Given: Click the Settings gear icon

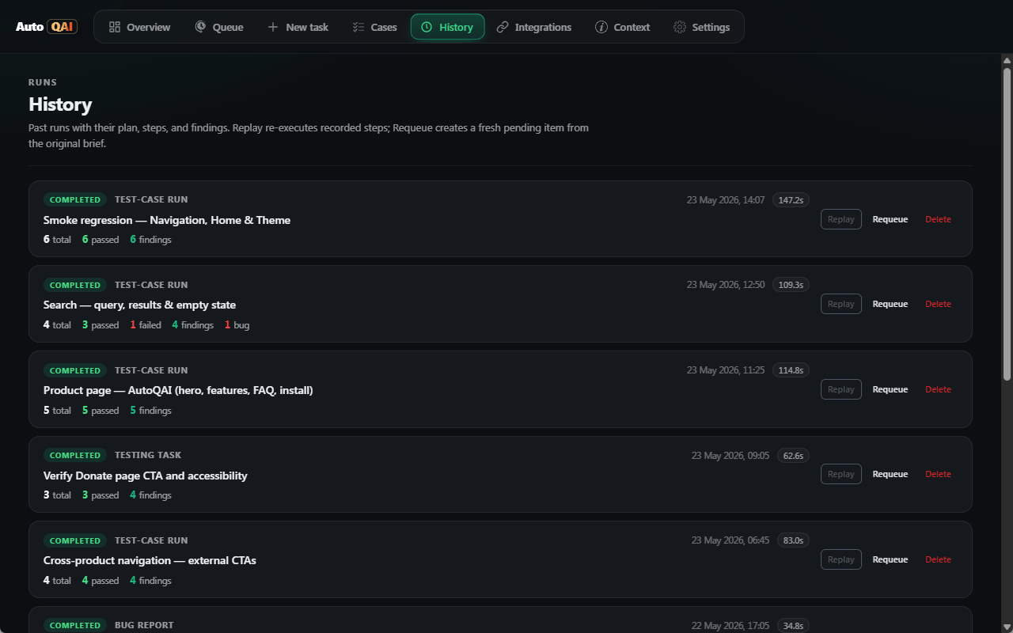Looking at the screenshot, I should tap(680, 27).
